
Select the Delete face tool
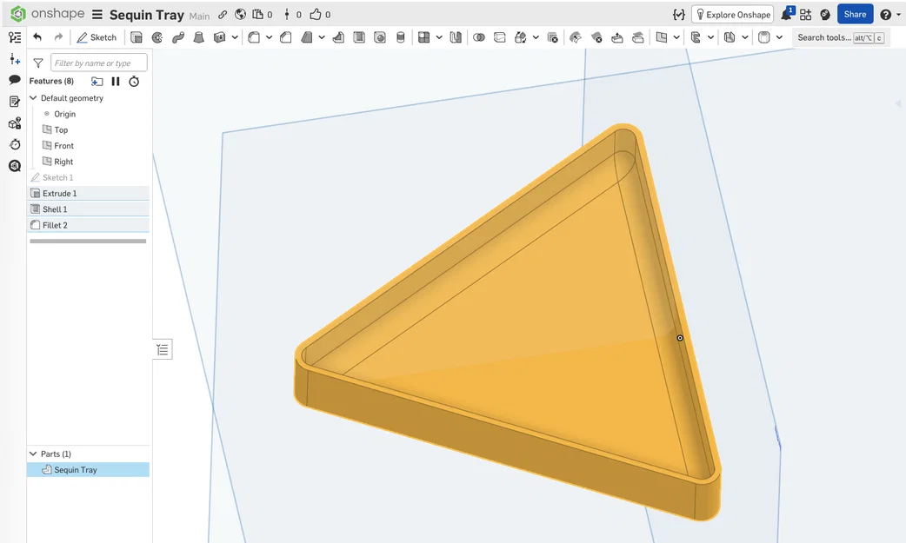(596, 37)
